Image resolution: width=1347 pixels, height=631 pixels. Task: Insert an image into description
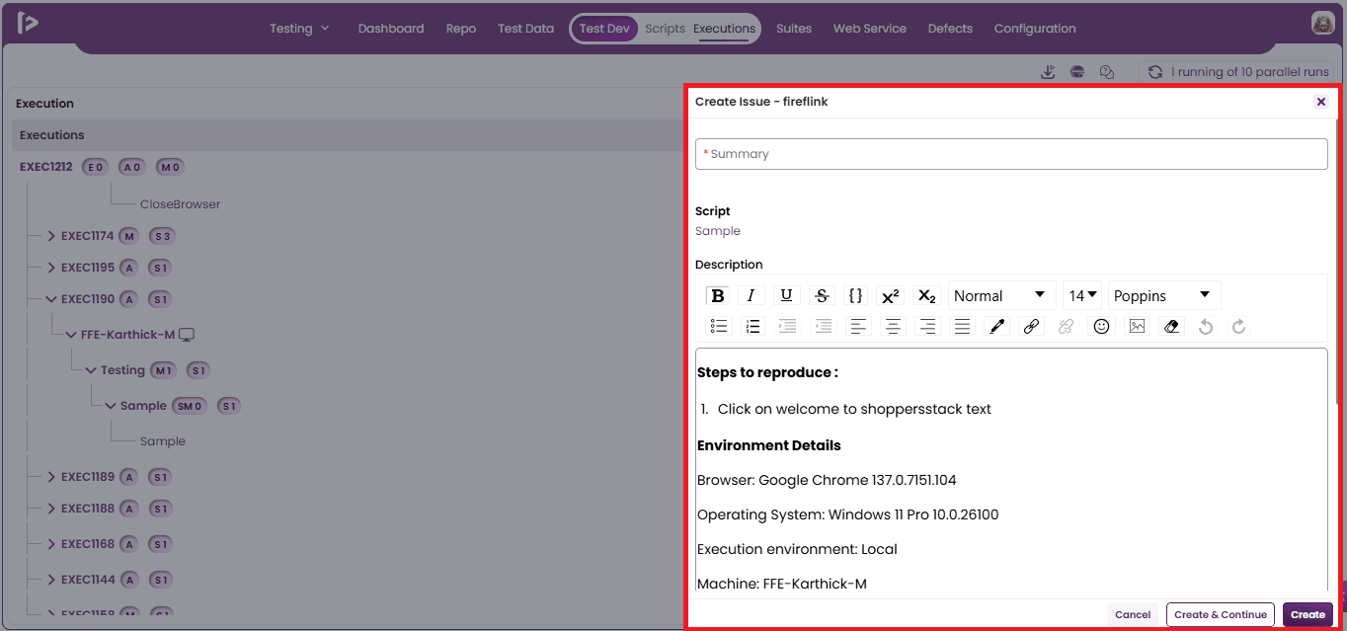coord(1137,326)
